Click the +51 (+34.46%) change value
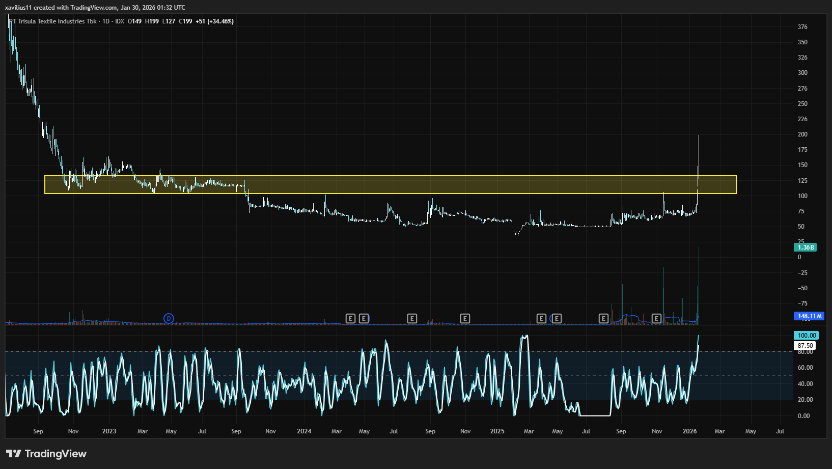Image resolution: width=832 pixels, height=469 pixels. point(214,21)
